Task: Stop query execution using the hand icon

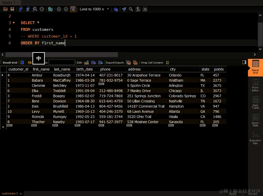Action: tap(42, 9)
